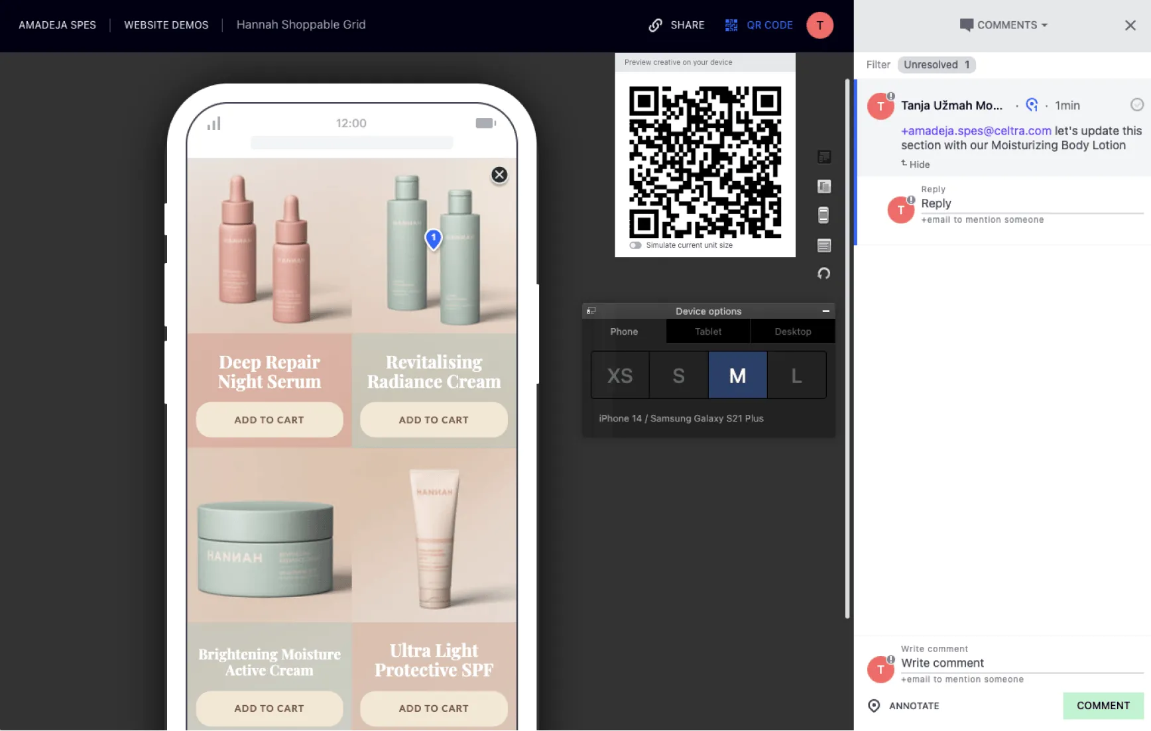Click the annotation locator icon beside 1min
1151x731 pixels.
tap(1032, 105)
